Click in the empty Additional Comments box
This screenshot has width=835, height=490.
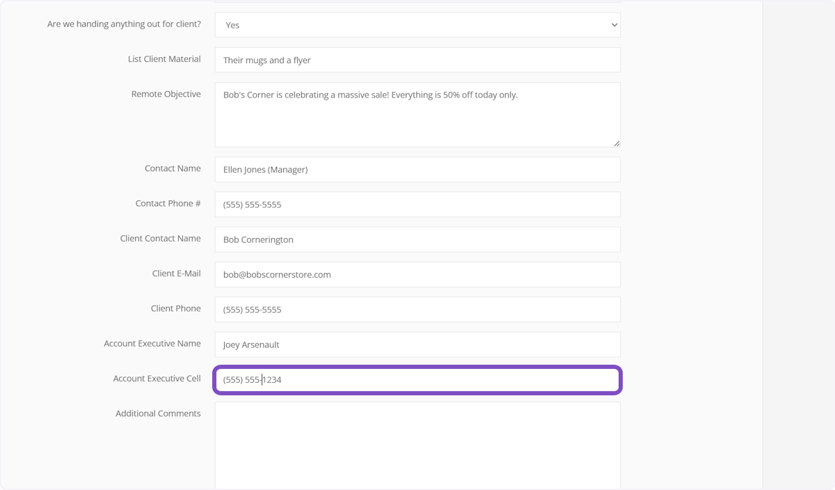(417, 445)
